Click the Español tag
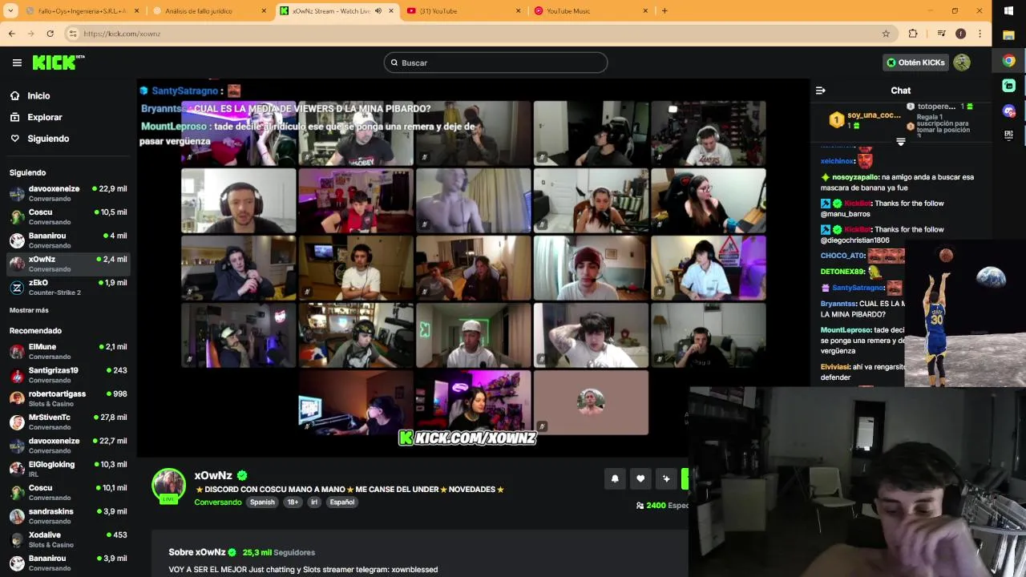 click(342, 502)
